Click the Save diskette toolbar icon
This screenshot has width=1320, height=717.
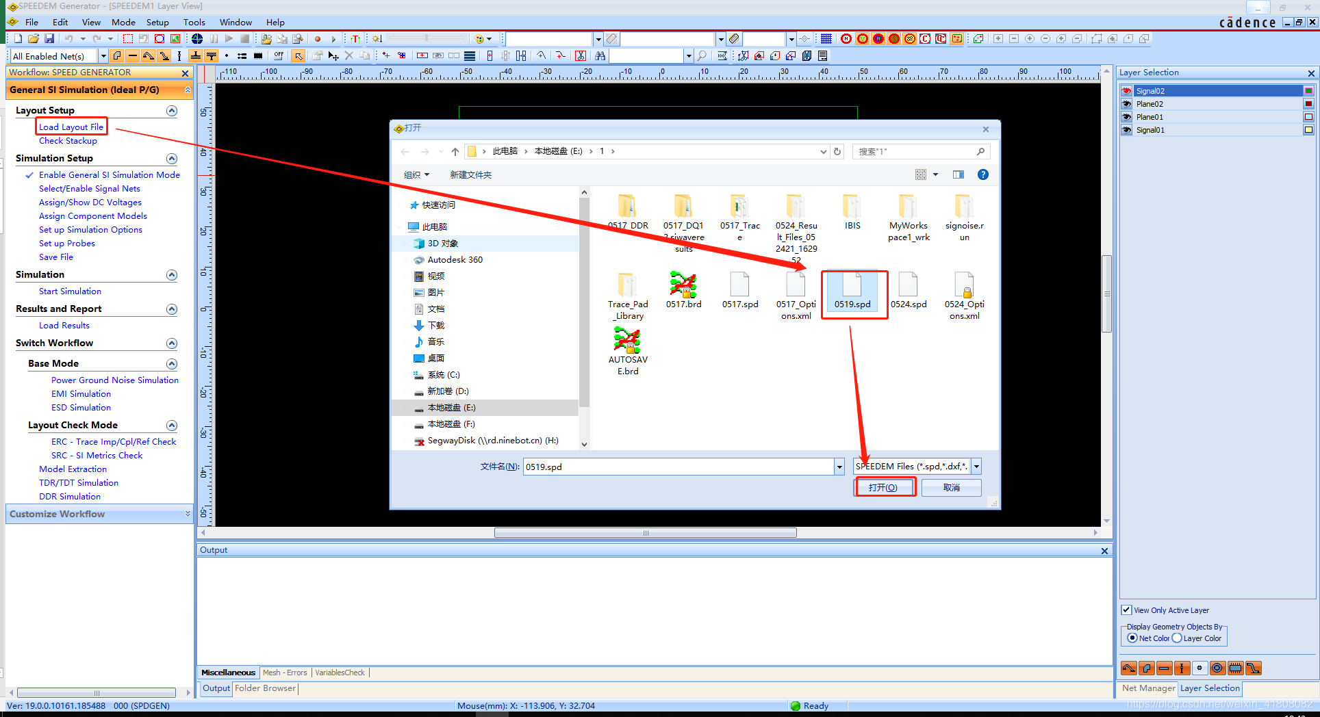[49, 39]
